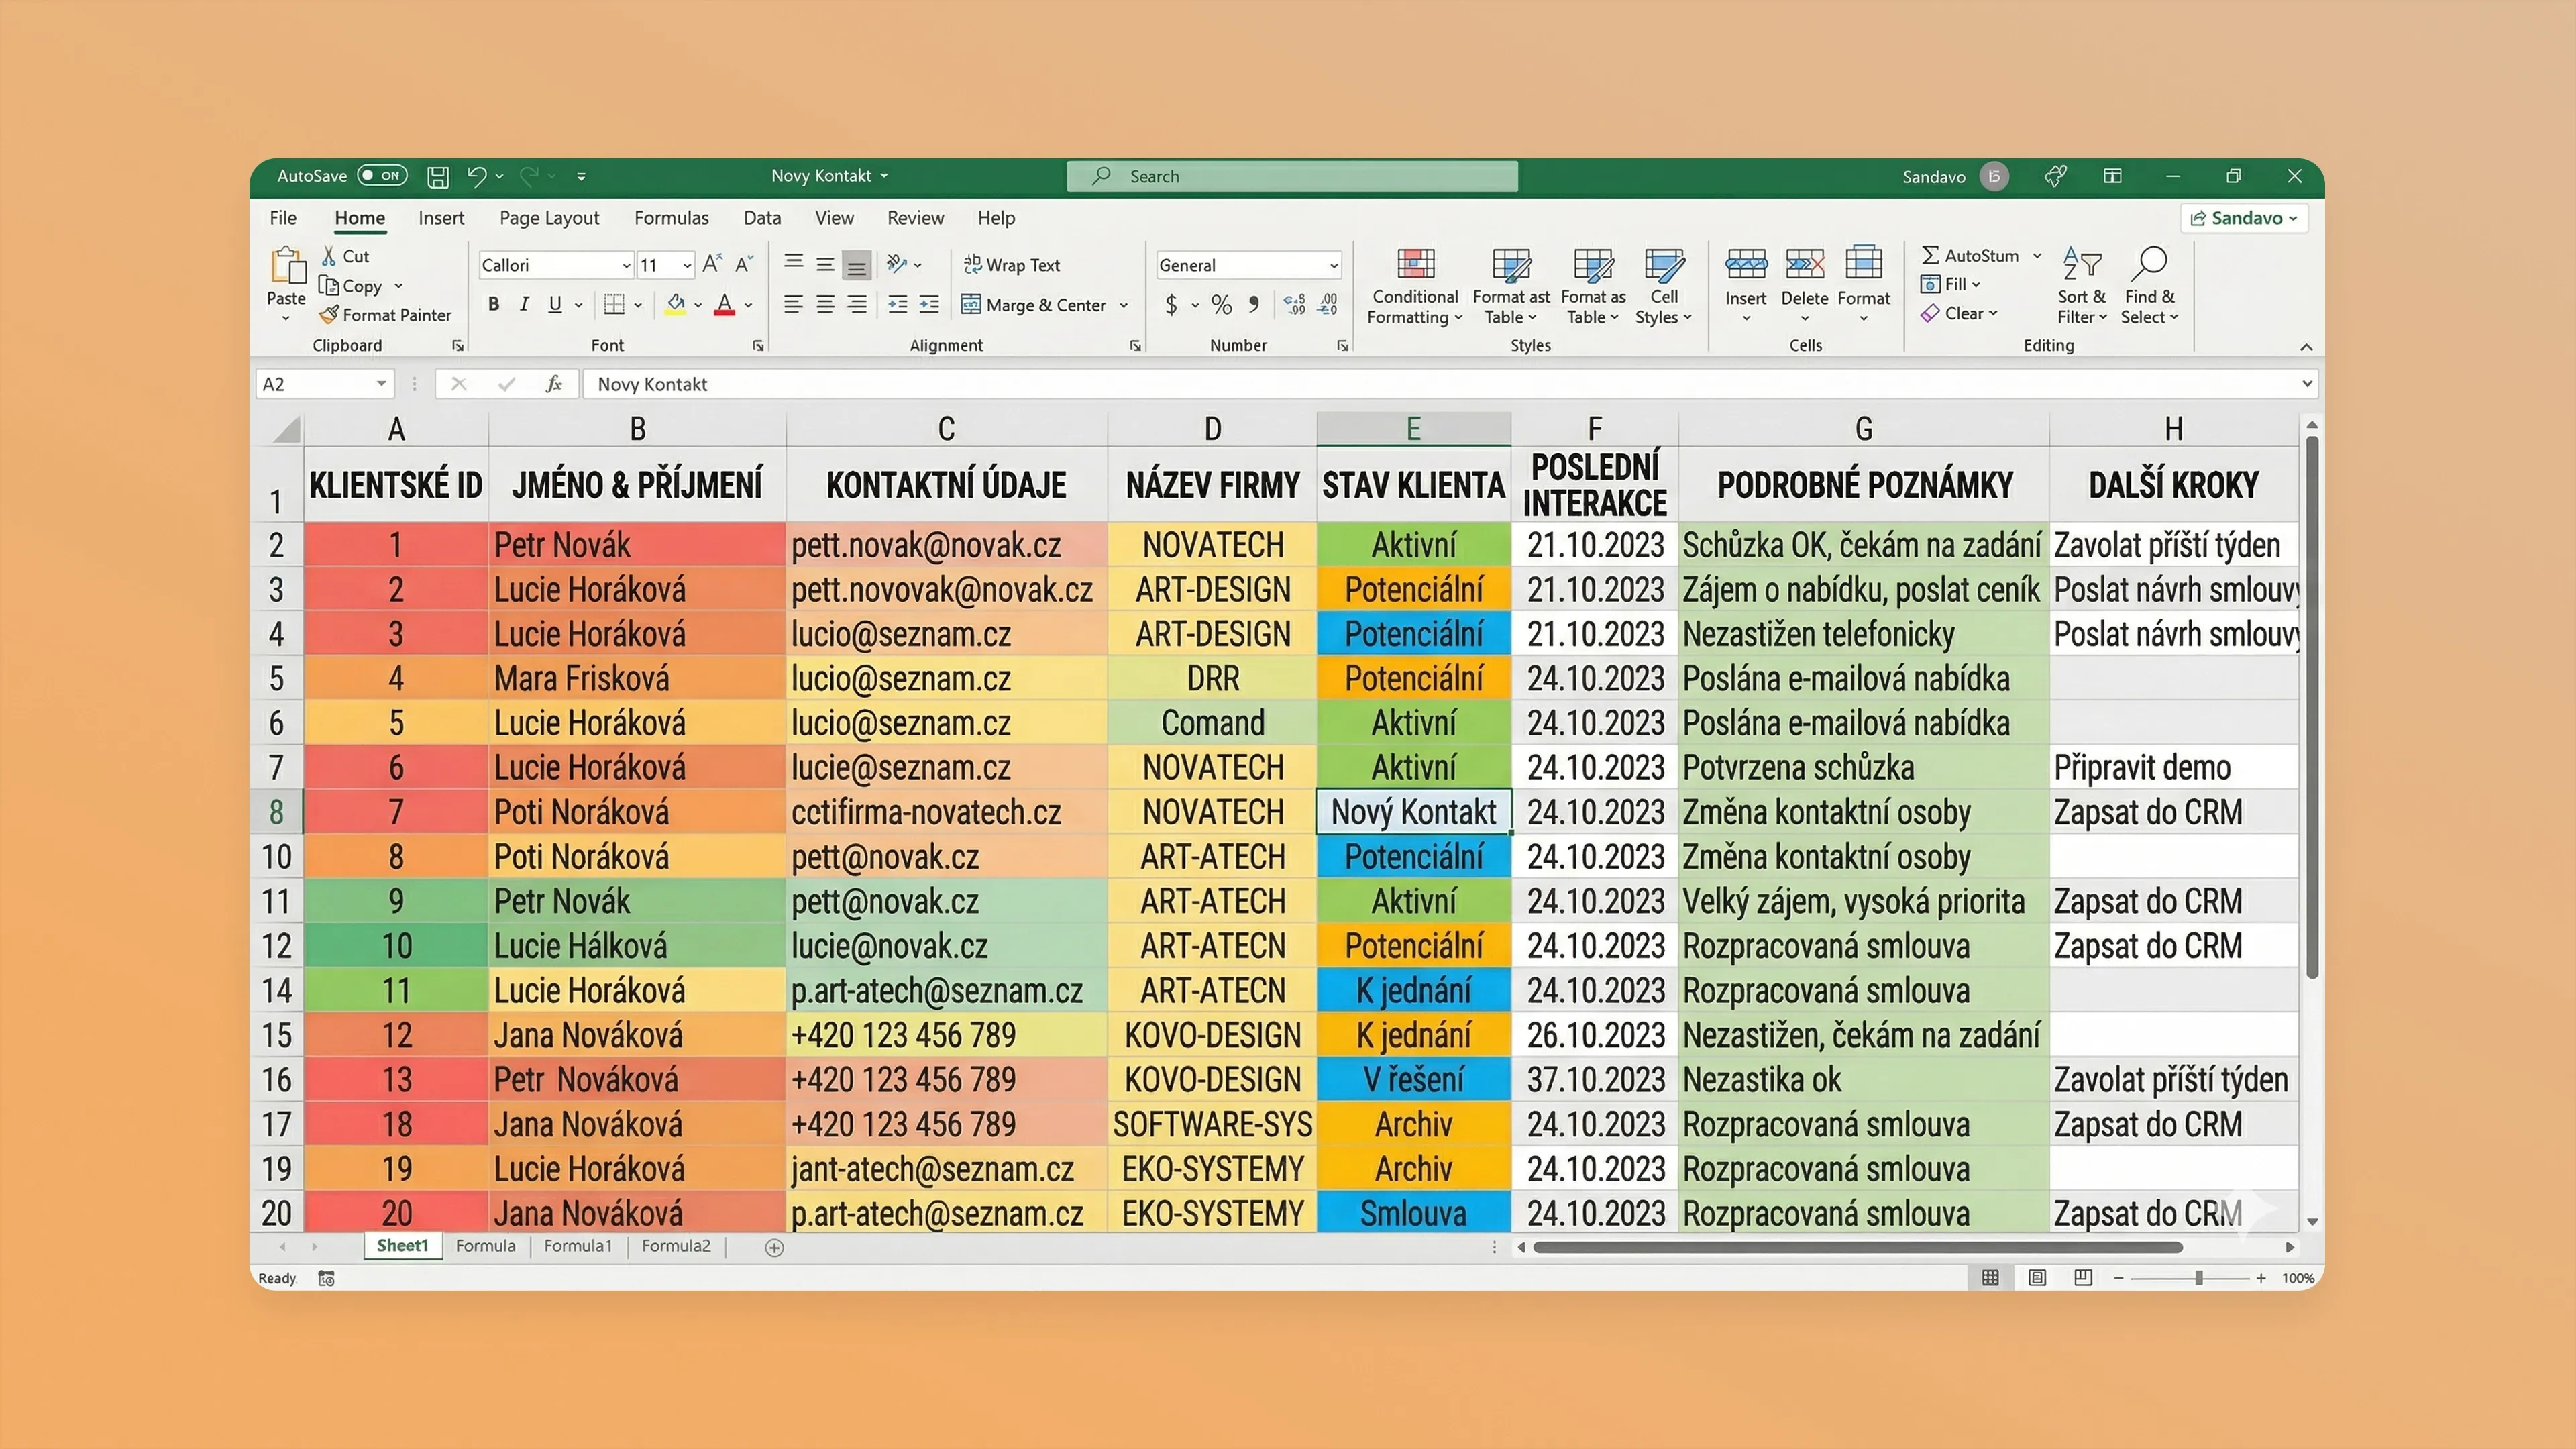Click the Sandavo share button
Screen dimensions: 2576x1449
coord(2244,218)
